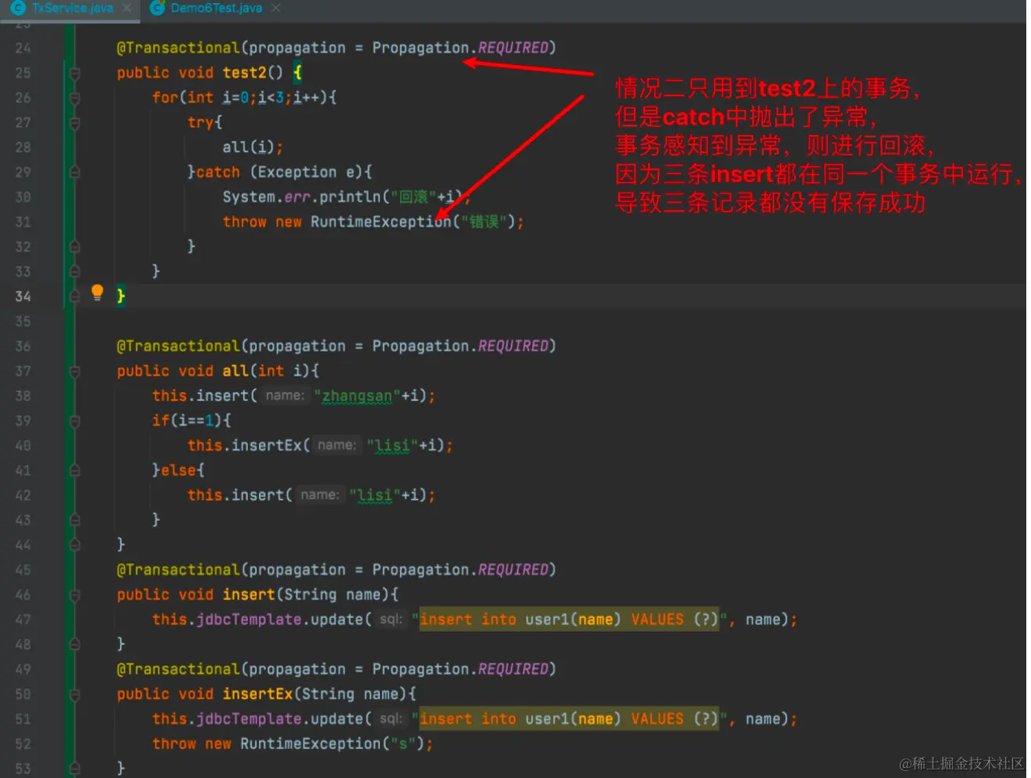This screenshot has height=778, width=1031.
Task: Click the fold end marker on line 48
Action: (75, 645)
